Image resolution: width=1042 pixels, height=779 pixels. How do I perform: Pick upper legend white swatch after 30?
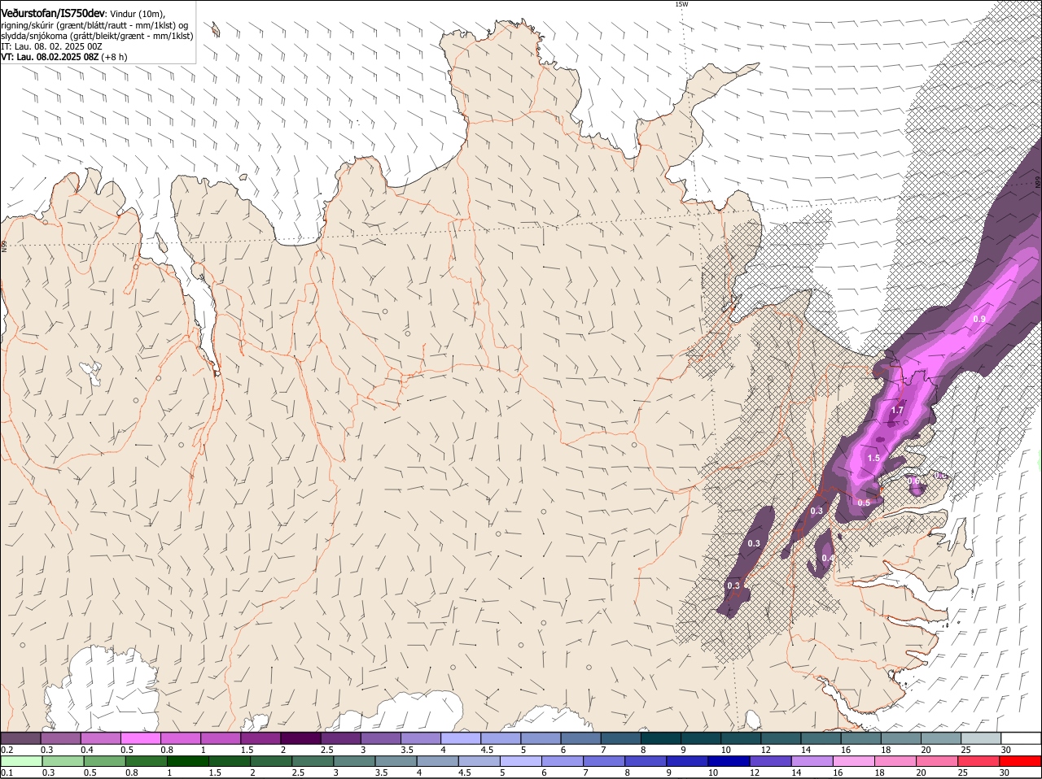tap(1021, 738)
